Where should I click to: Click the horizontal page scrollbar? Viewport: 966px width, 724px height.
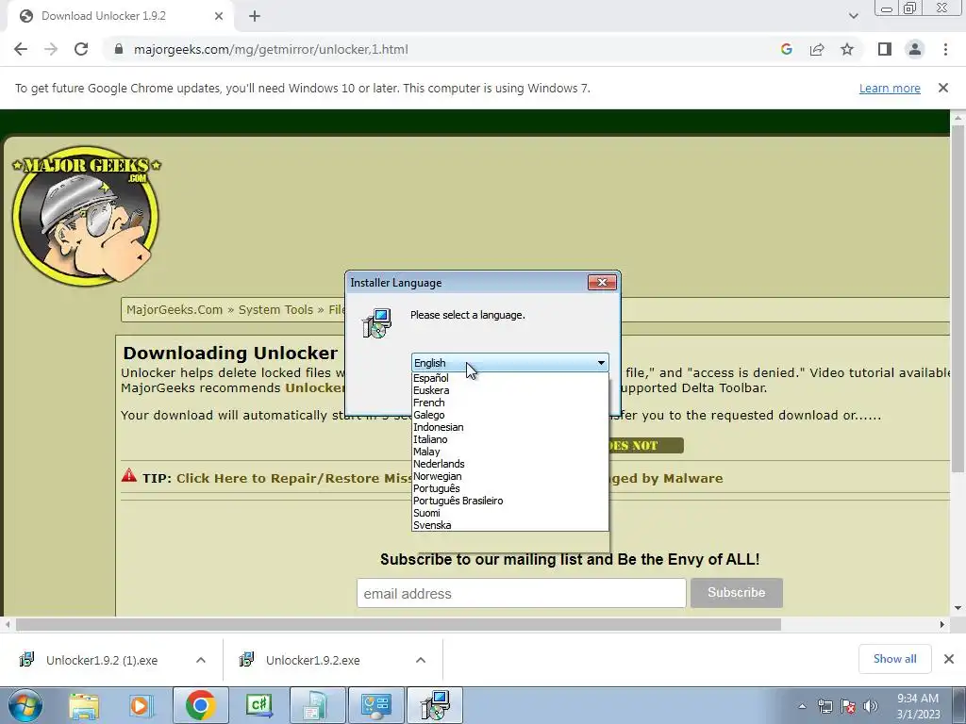[x=399, y=624]
